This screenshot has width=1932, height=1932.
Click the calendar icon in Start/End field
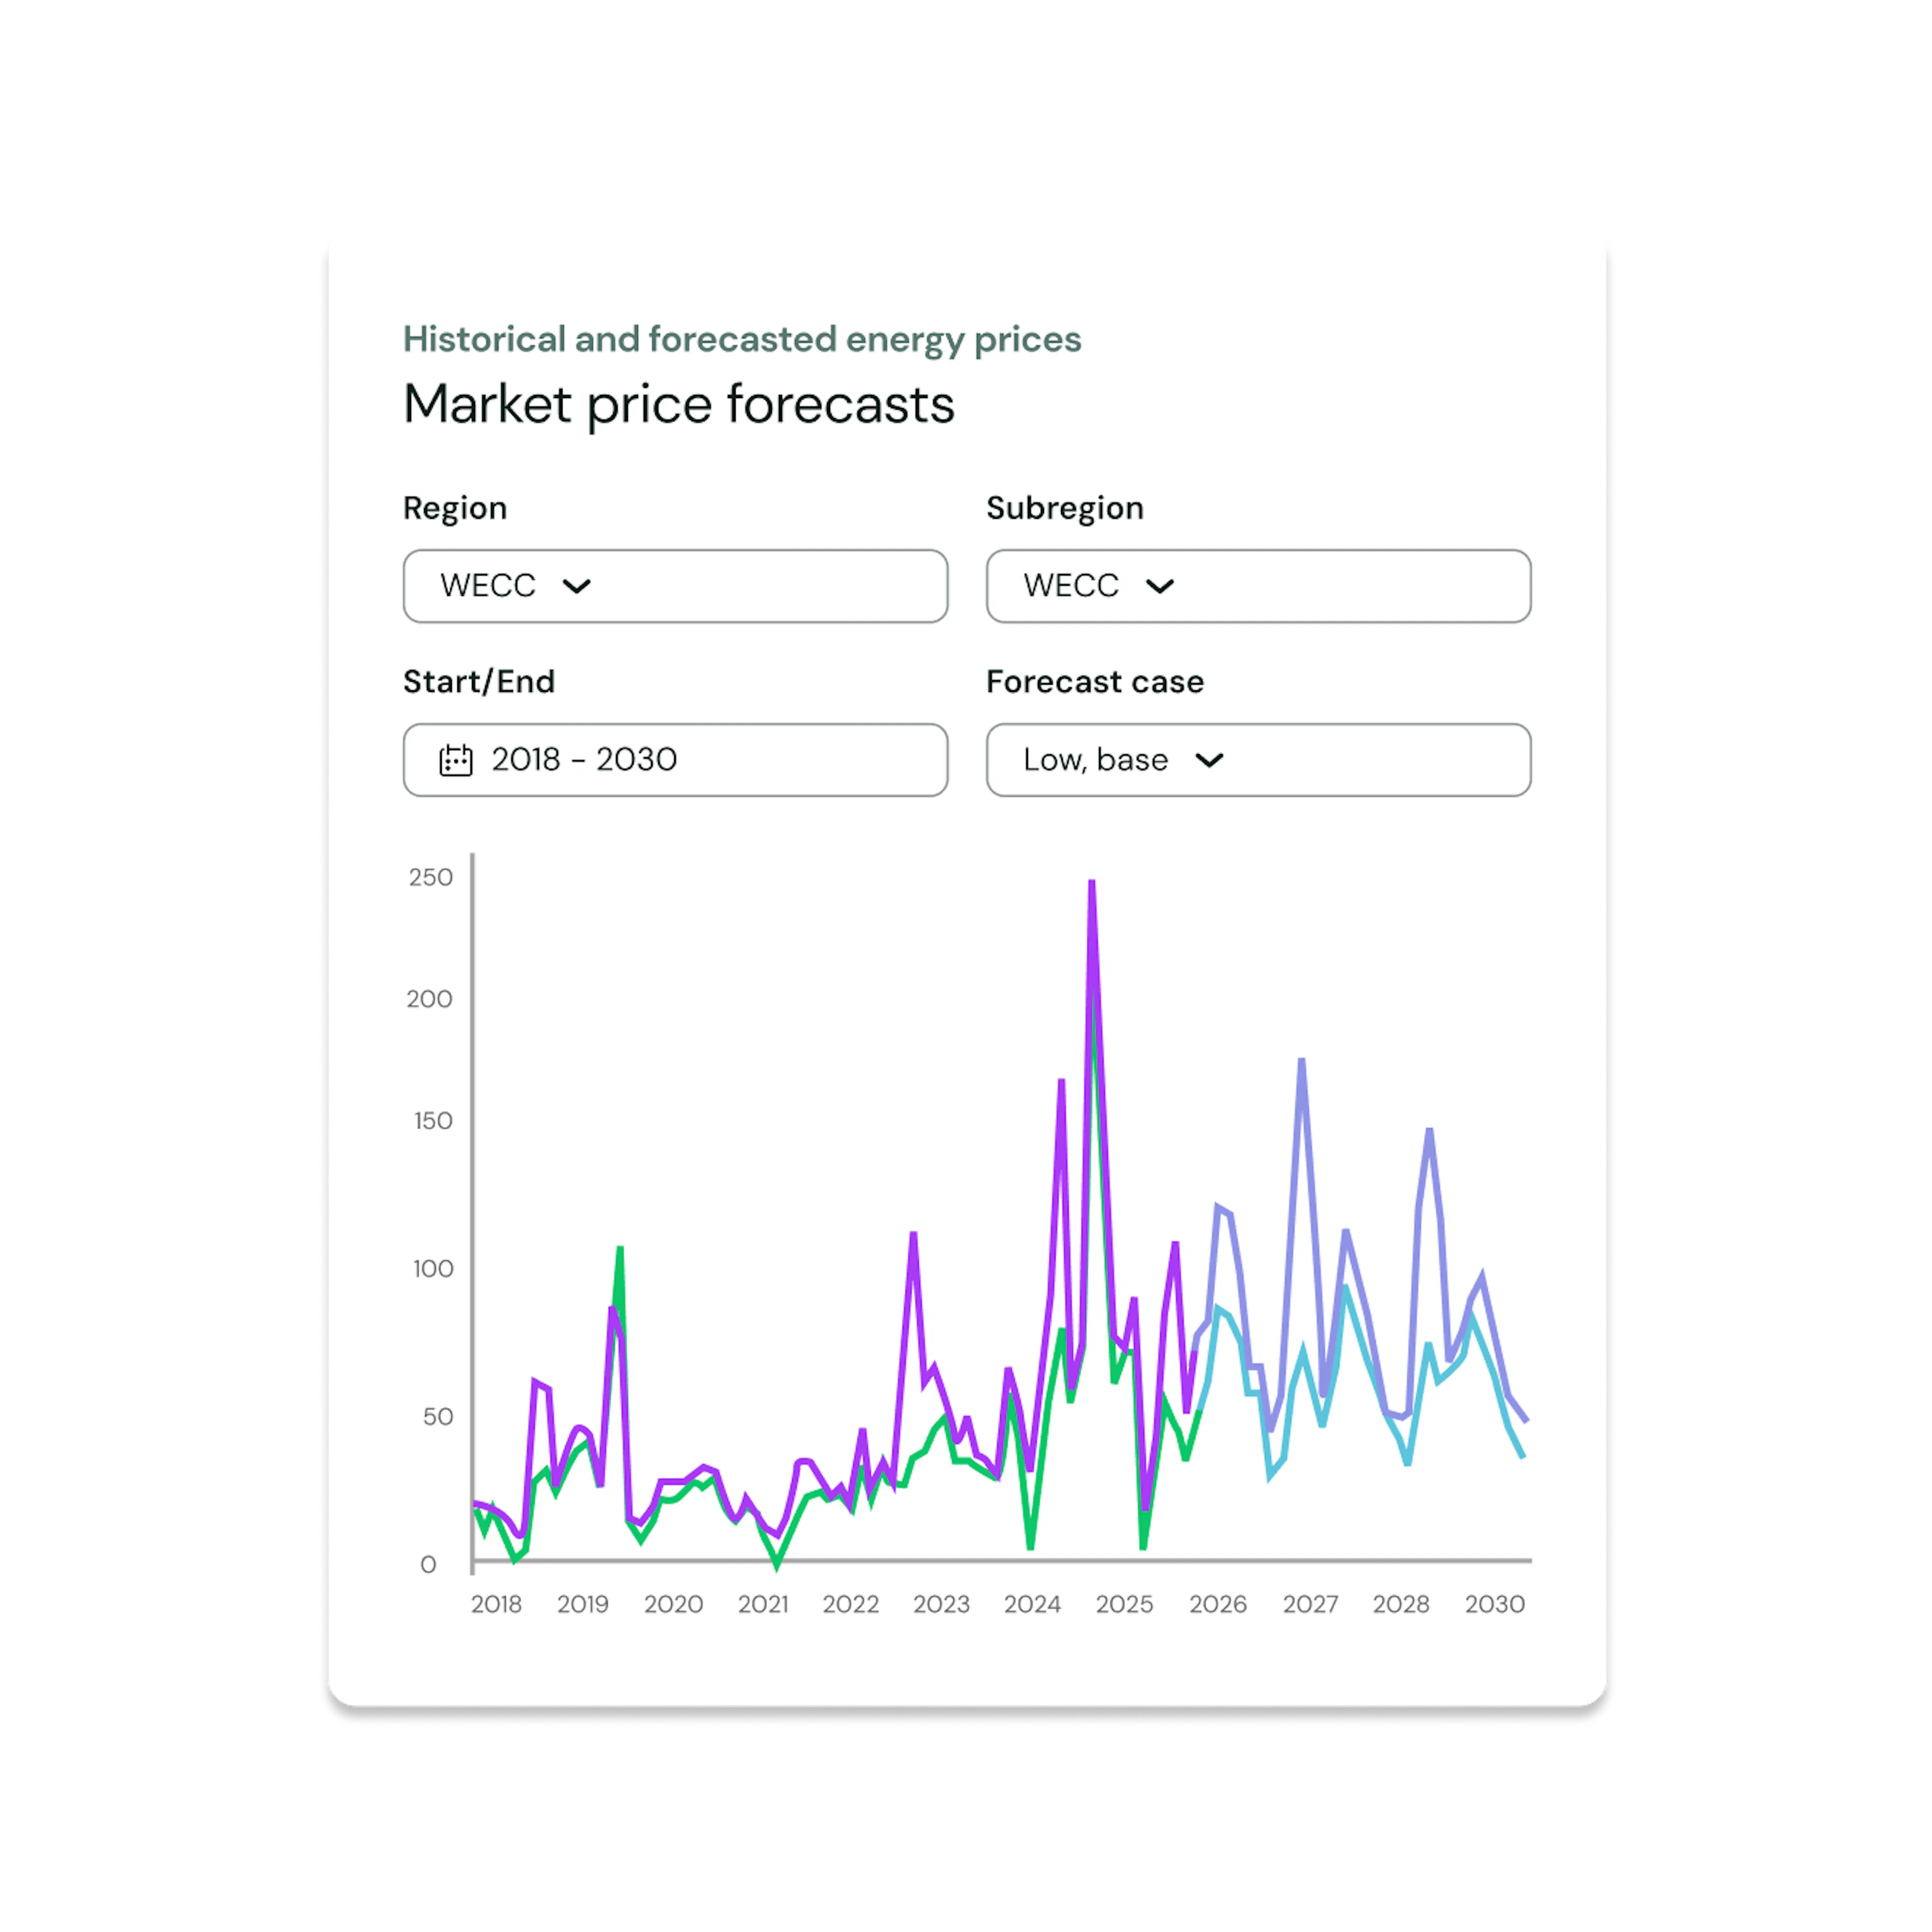tap(456, 760)
